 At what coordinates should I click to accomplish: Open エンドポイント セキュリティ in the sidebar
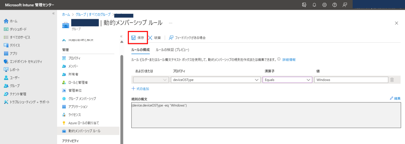23,61
